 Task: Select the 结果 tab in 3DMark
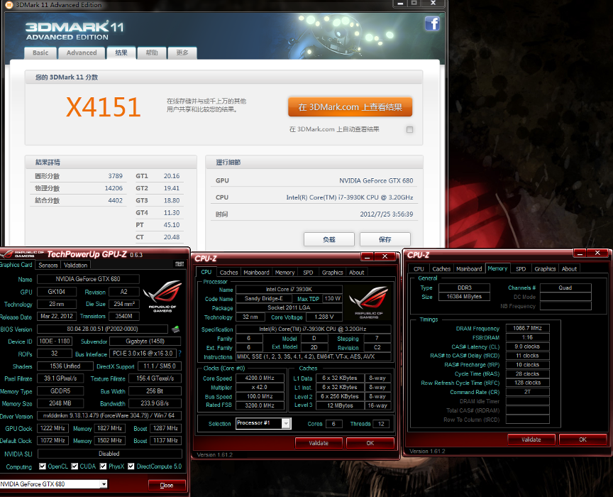point(121,53)
